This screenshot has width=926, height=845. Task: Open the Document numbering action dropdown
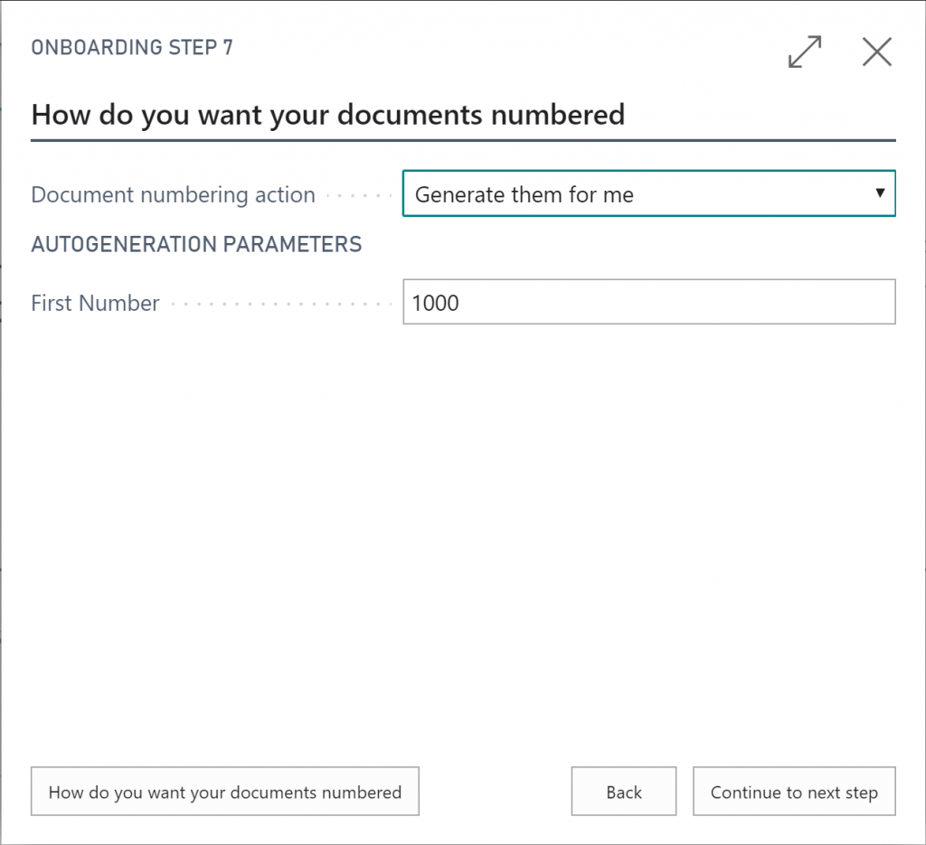coord(649,193)
